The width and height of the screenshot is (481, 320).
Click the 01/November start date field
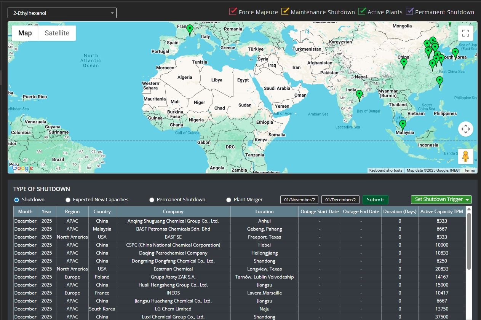(299, 200)
